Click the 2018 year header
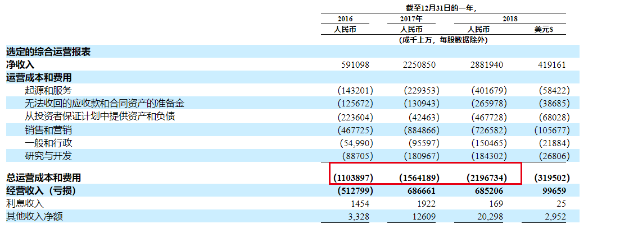The width and height of the screenshot is (638, 233). 510,19
